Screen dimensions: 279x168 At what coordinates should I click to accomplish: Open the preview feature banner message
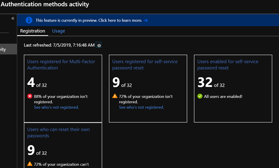coord(89,20)
